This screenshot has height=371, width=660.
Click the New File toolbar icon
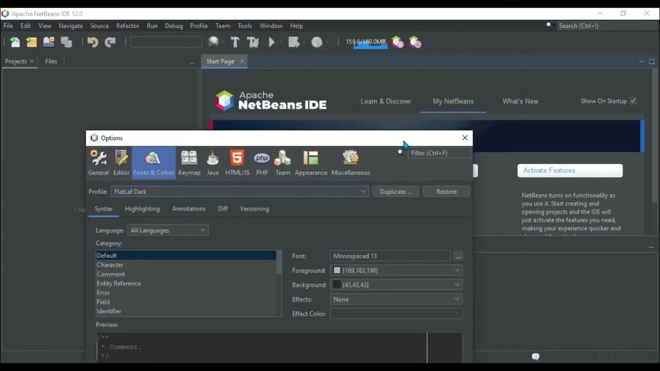pos(15,42)
